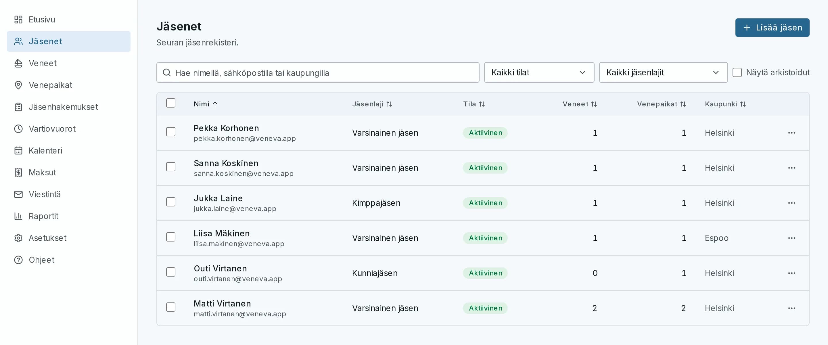828x345 pixels.
Task: Sort by the Jäsenlaji column header
Action: point(372,104)
